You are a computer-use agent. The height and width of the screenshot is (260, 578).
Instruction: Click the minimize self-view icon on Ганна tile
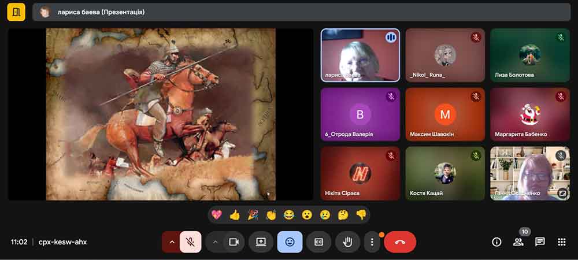click(x=562, y=192)
